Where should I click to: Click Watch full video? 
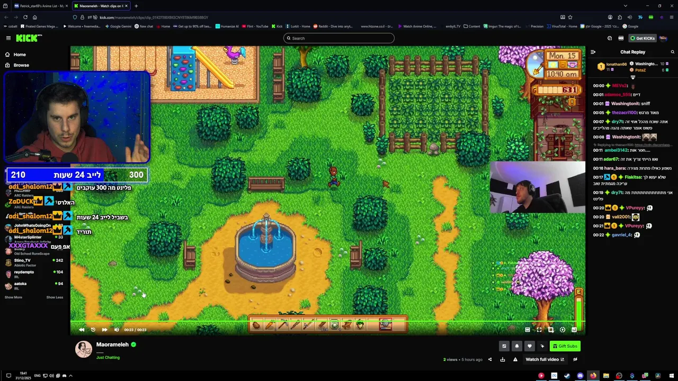click(545, 359)
